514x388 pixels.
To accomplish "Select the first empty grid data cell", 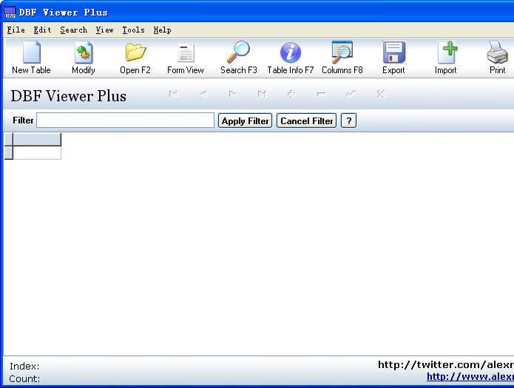I will click(x=37, y=153).
